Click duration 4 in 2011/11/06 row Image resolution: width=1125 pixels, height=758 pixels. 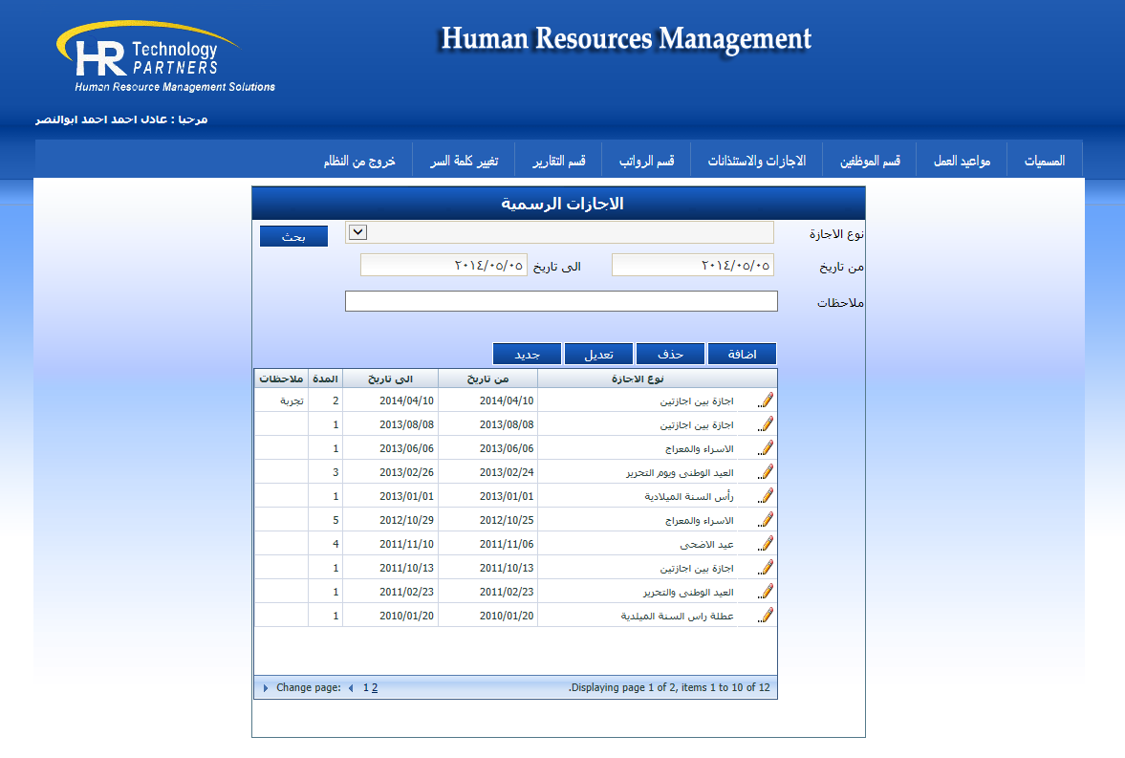click(335, 544)
